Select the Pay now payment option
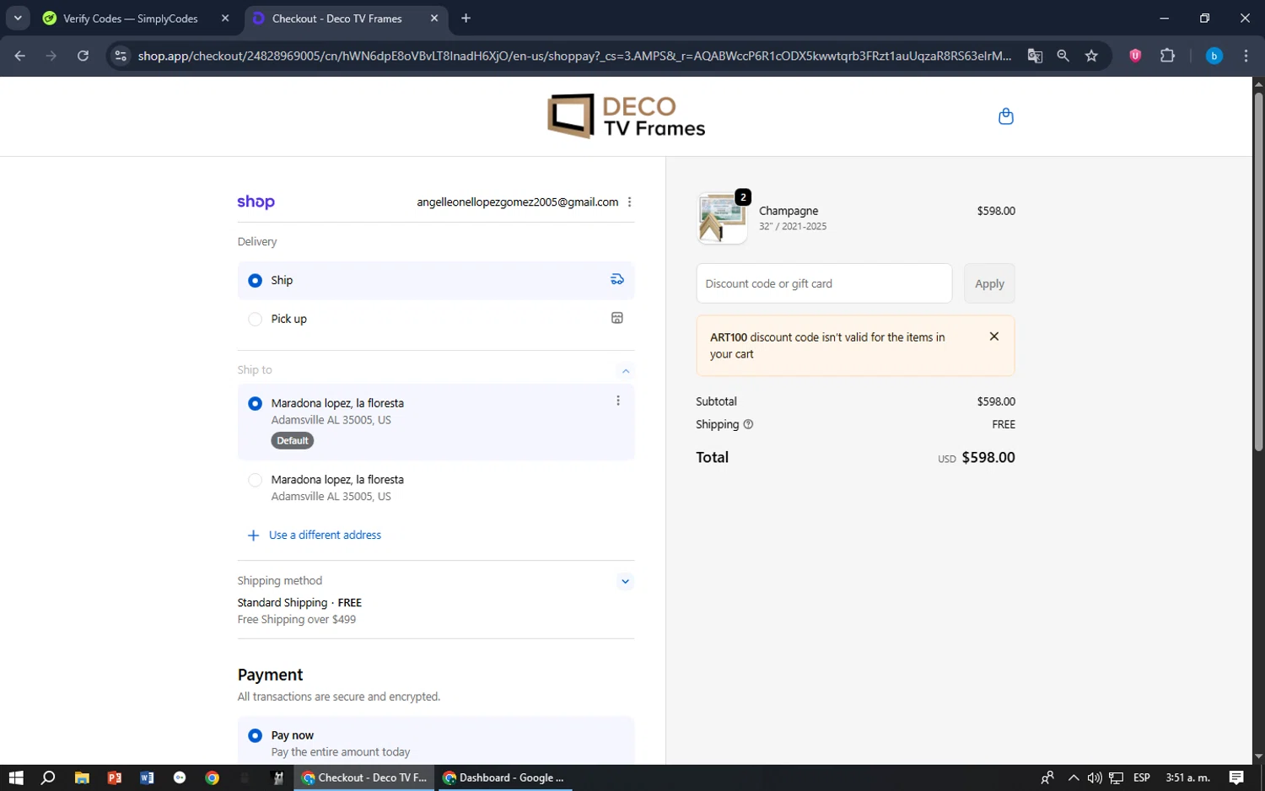 point(255,735)
